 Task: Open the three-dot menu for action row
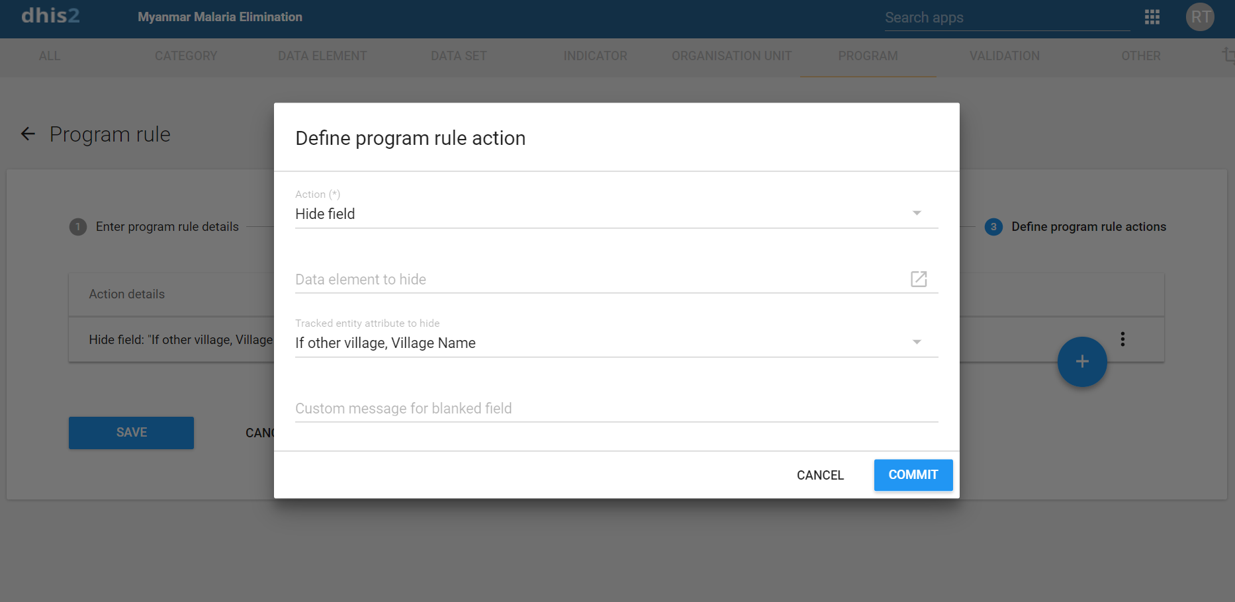1122,339
